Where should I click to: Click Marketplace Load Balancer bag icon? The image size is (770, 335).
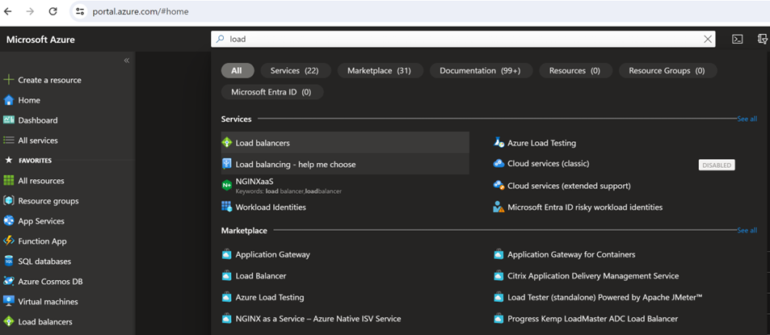pos(226,275)
